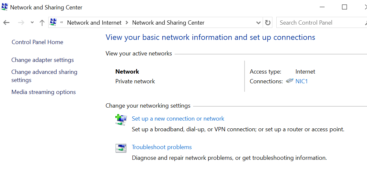Select Network and Internet breadcrumb
The image size is (367, 187).
[x=94, y=22]
